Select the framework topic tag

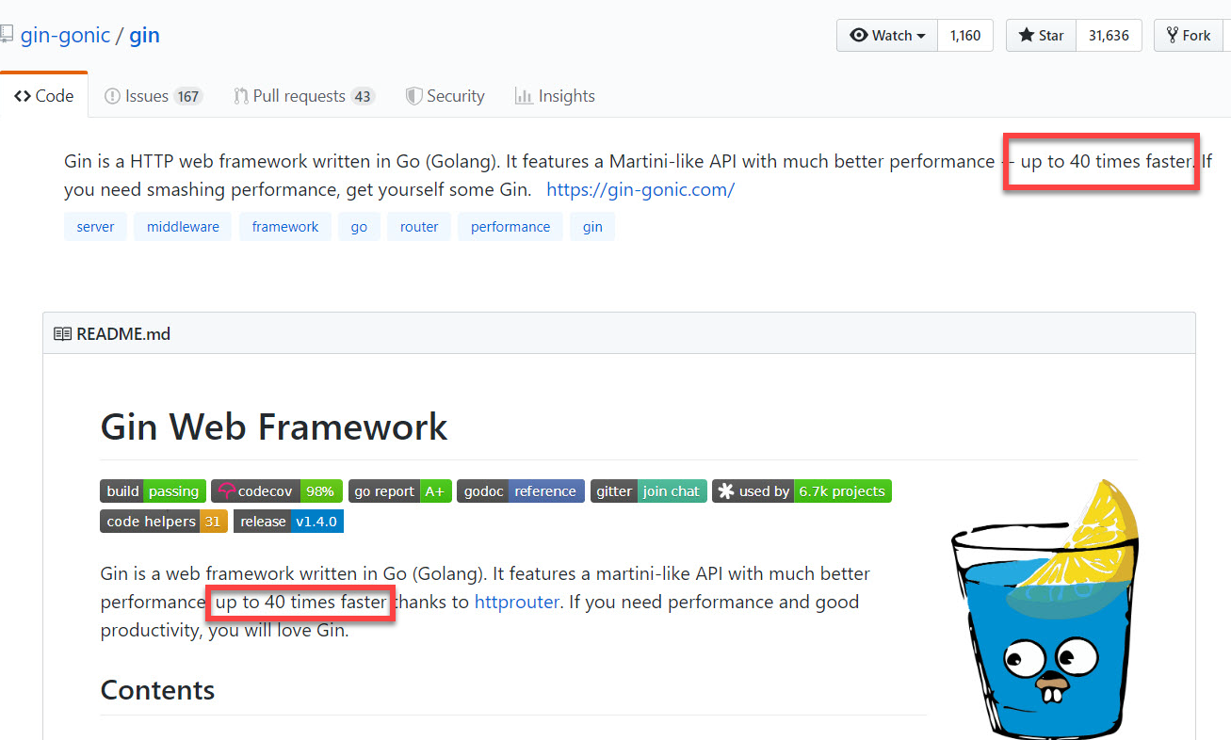click(285, 227)
